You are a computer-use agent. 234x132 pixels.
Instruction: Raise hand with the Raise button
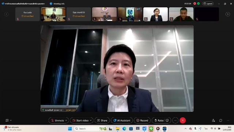(159, 120)
